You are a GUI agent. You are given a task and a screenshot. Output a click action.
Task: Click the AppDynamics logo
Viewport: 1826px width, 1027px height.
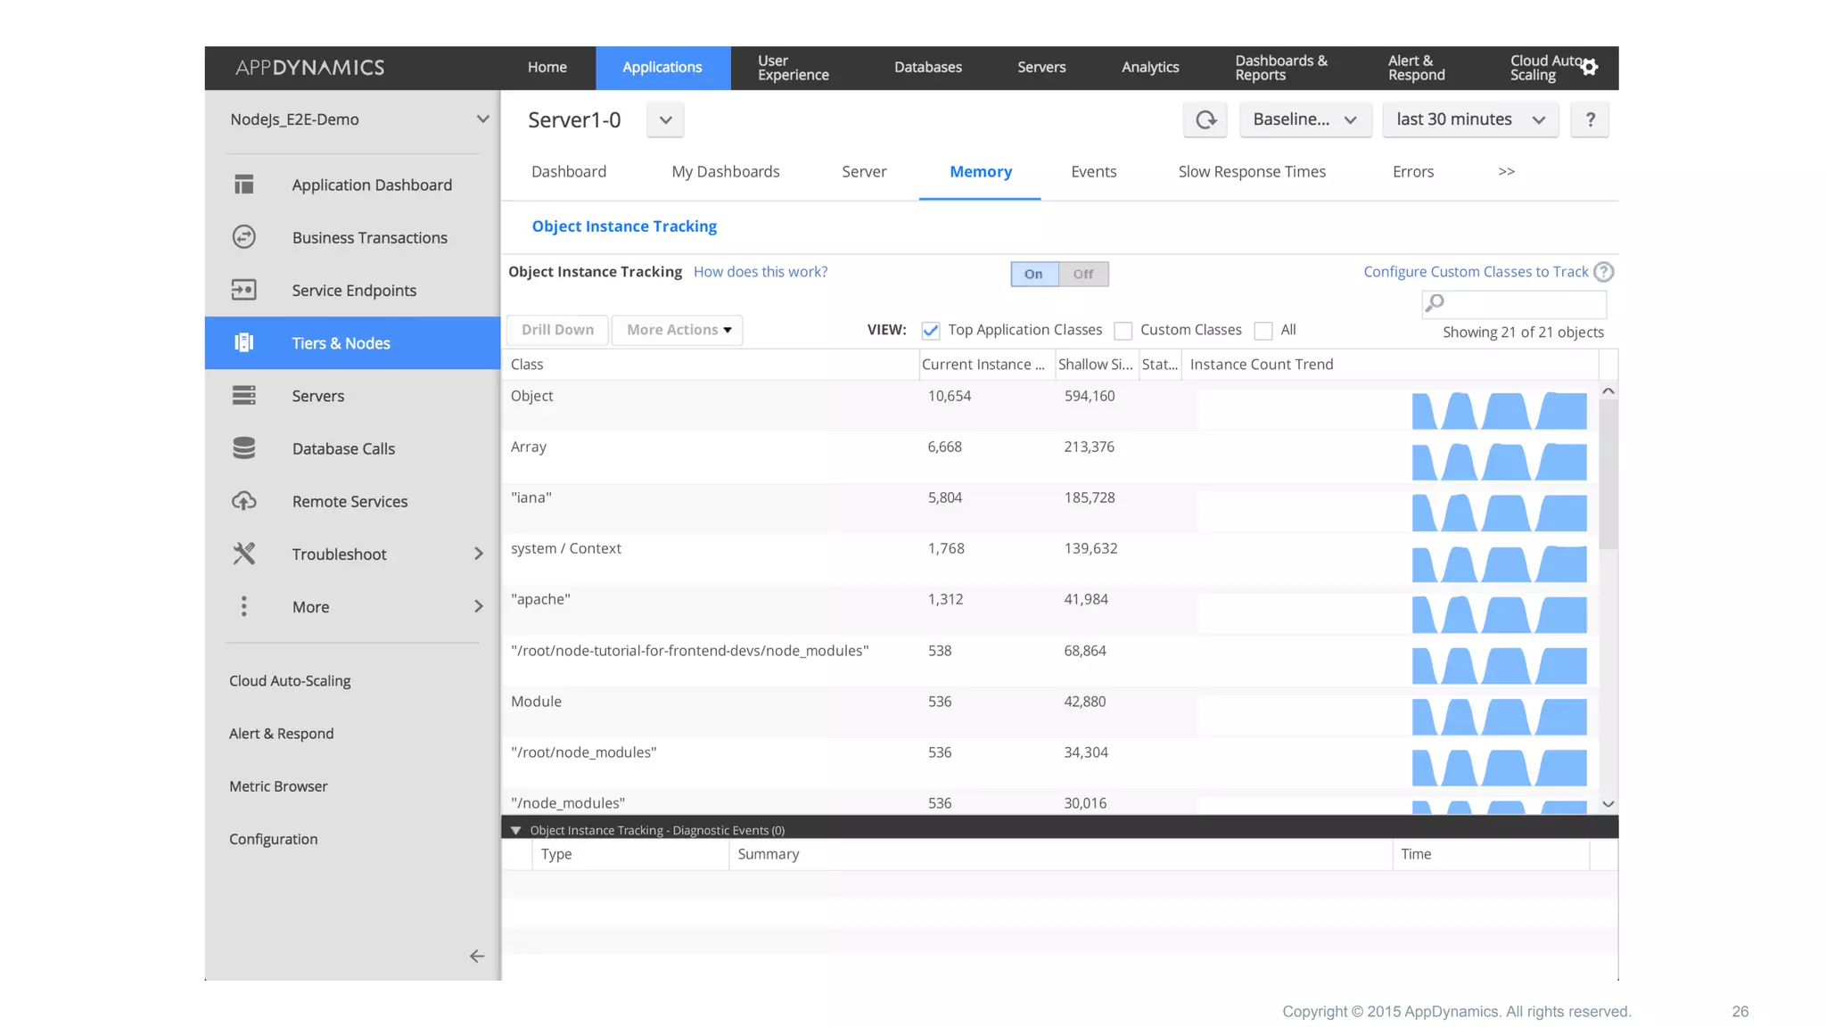(x=309, y=67)
